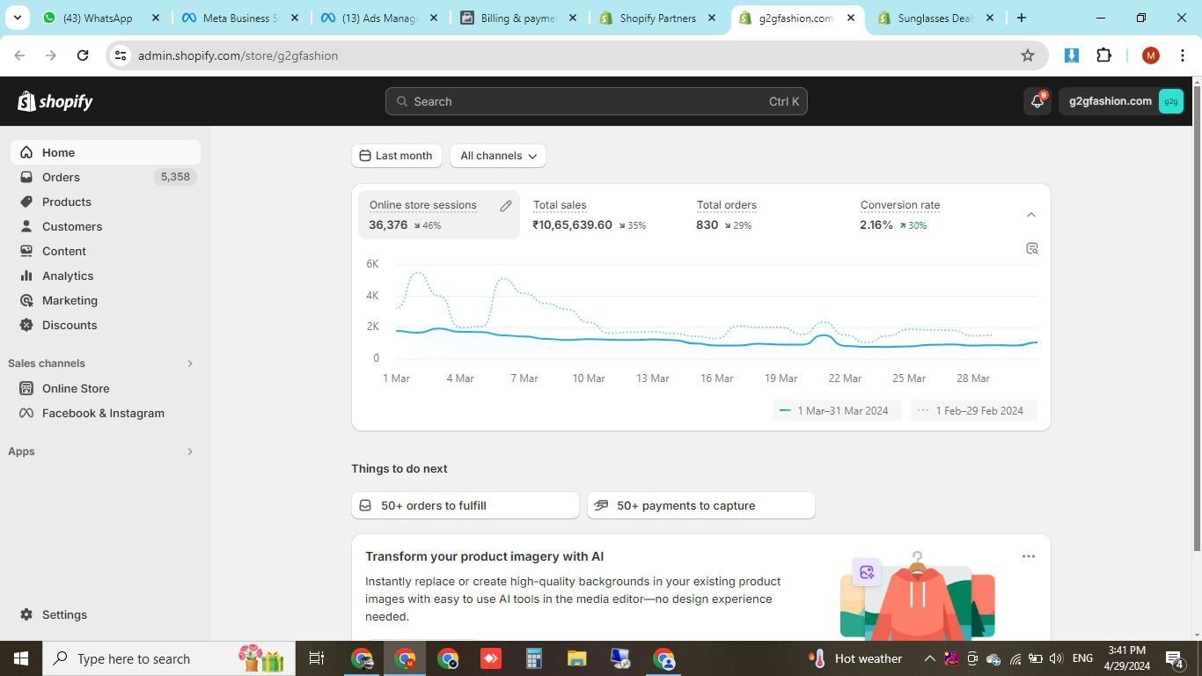Open the chart report icon
1202x676 pixels.
coord(1032,249)
